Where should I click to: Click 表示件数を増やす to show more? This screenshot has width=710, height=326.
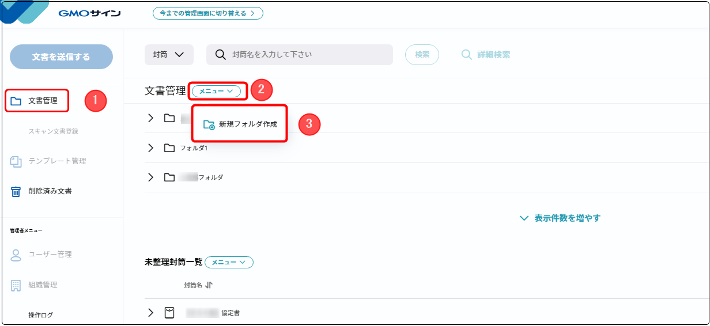coord(560,218)
